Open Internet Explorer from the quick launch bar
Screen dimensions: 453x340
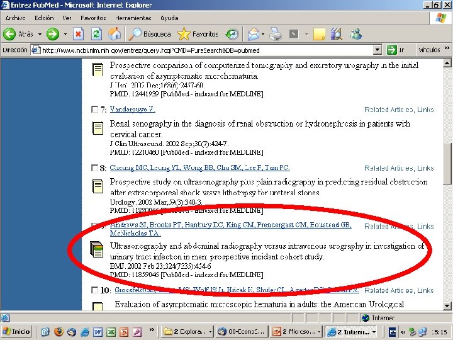click(x=85, y=332)
